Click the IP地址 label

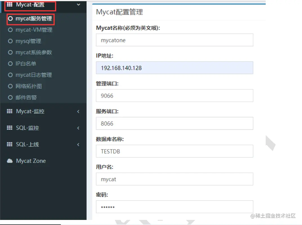click(105, 56)
